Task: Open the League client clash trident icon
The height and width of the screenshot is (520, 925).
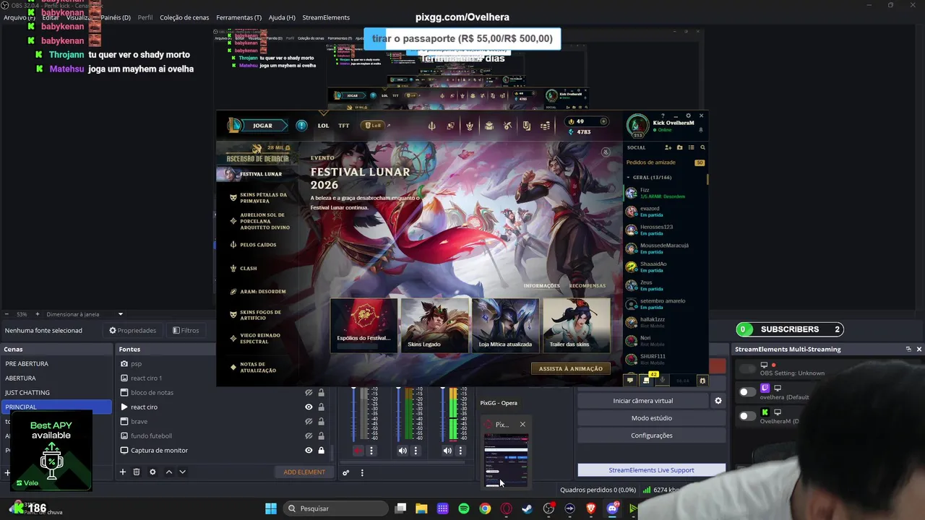Action: point(431,126)
